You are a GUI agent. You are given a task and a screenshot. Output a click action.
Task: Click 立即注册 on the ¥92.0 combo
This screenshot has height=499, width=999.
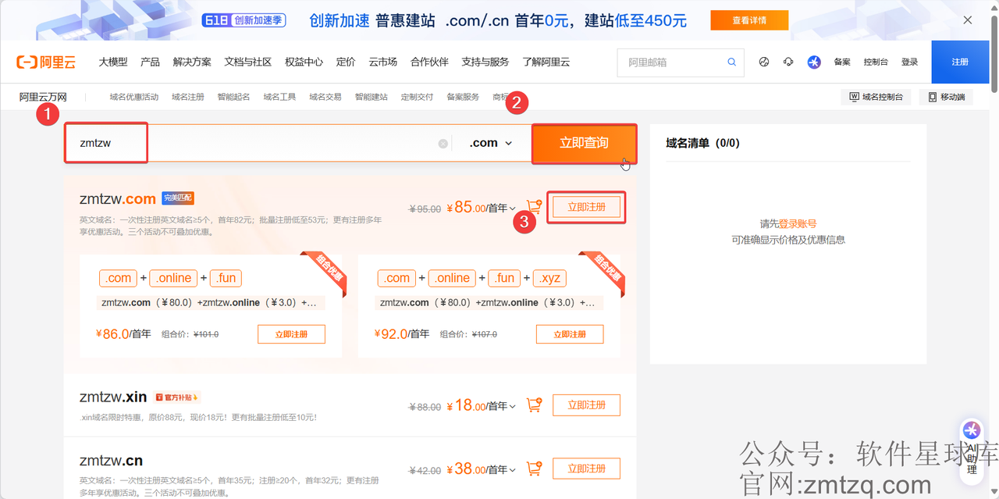pyautogui.click(x=570, y=333)
